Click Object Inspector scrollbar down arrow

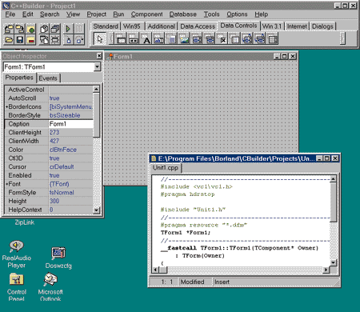tap(96, 210)
